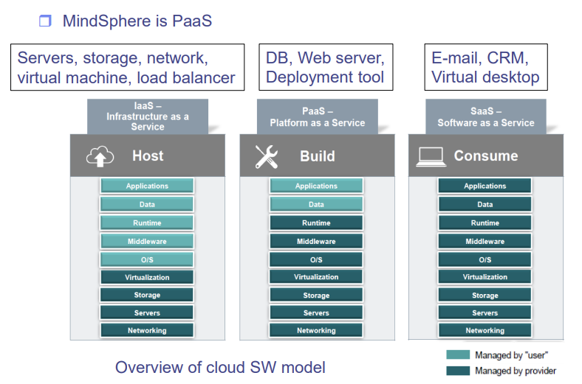582x384 pixels.
Task: Click Applications block in Host column
Action: 147,186
